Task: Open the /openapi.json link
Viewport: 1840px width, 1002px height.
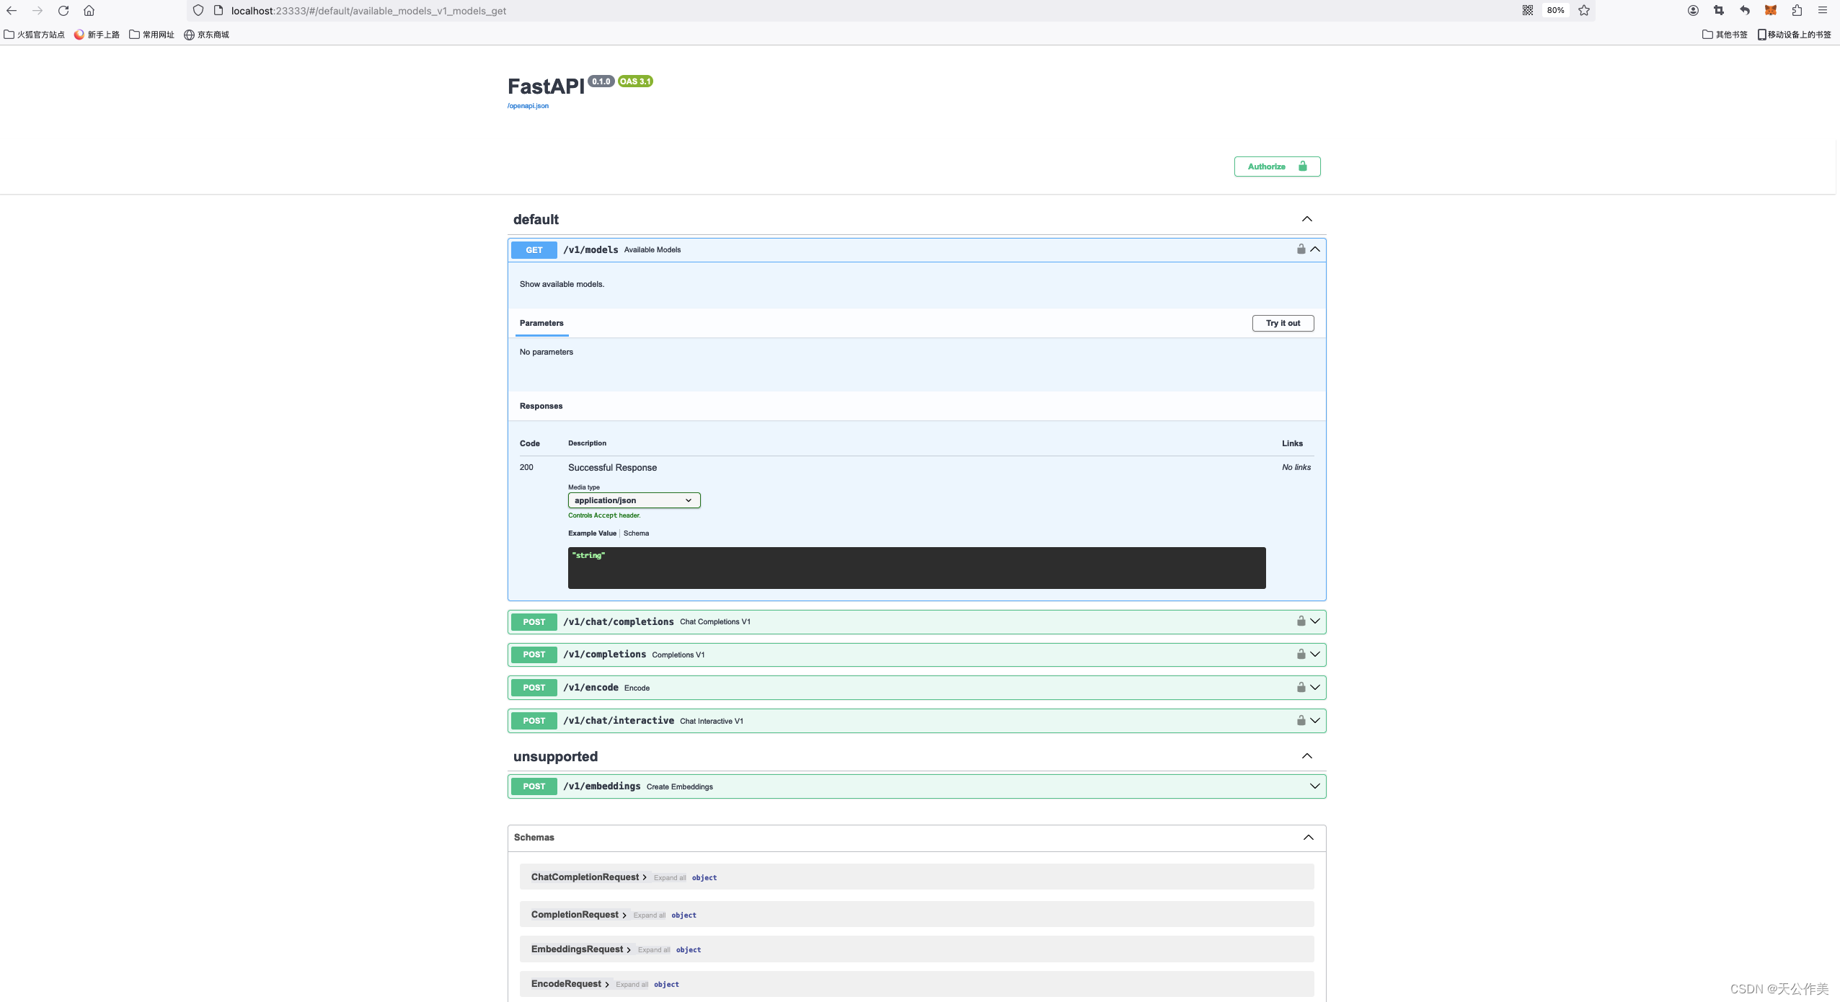Action: 528,106
